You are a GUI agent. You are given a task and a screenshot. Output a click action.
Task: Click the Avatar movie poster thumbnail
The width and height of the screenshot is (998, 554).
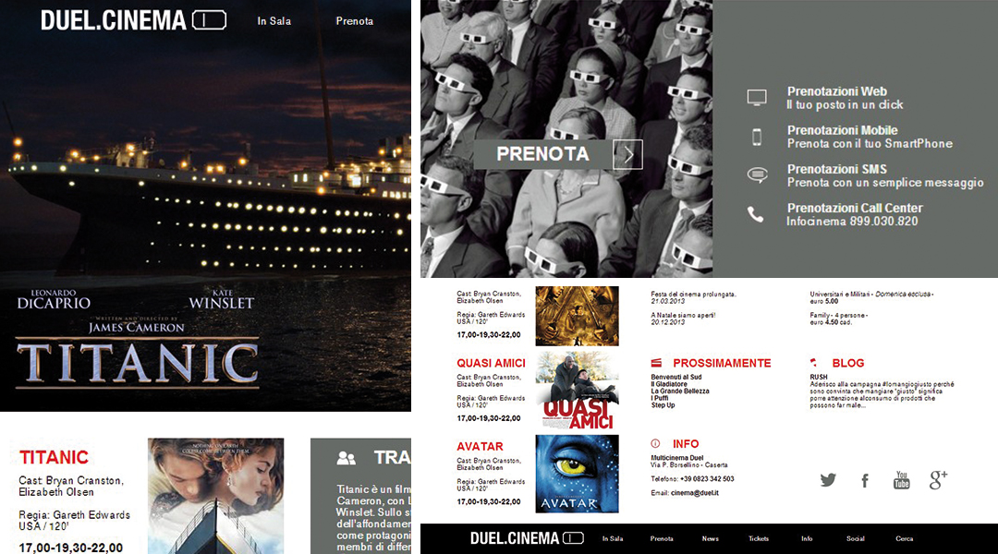[578, 474]
